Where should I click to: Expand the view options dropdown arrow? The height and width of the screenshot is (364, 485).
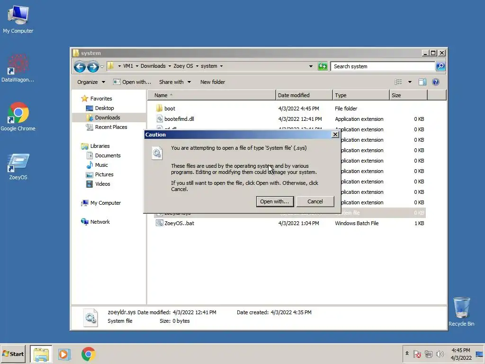tap(410, 82)
